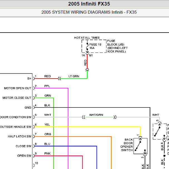The image size is (169, 169).
Task: Click 'WHT' wire label at pin 5
Action: 48,115
